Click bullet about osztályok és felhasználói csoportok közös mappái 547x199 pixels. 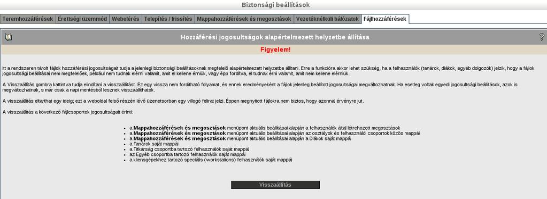click(274, 133)
